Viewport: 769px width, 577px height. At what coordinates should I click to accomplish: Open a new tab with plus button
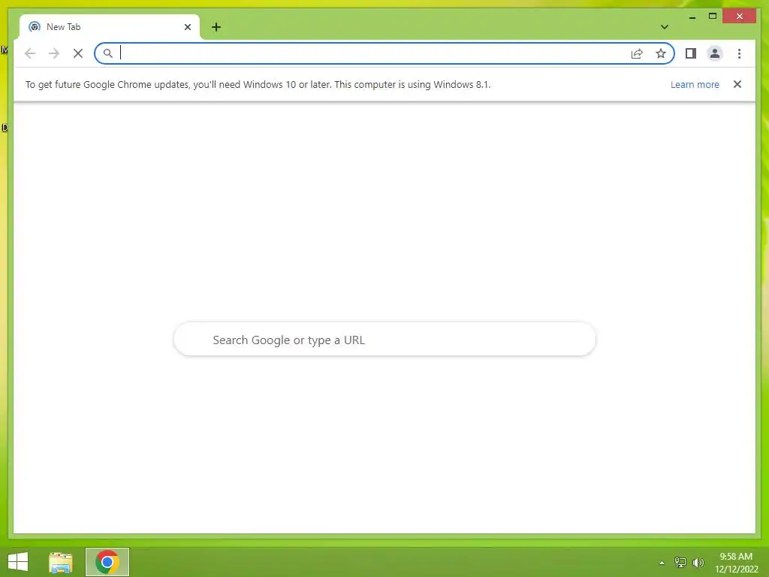[x=216, y=27]
